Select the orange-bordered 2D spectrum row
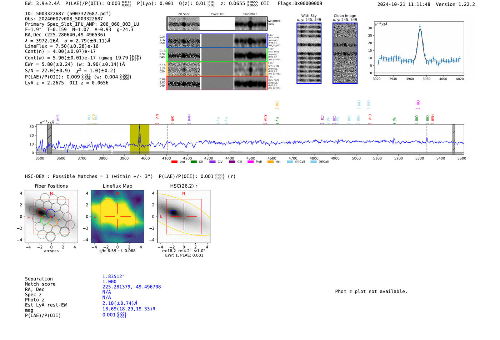 tap(217, 69)
